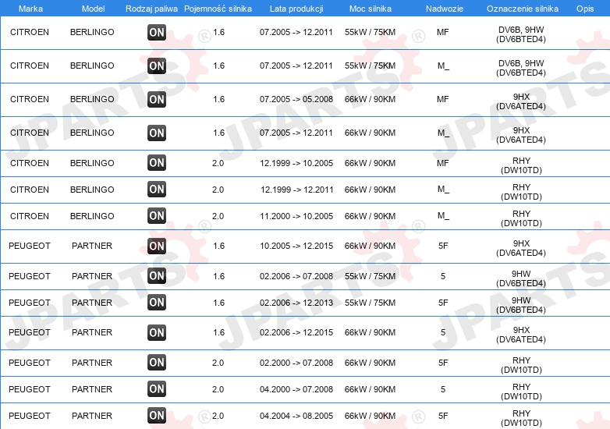The height and width of the screenshot is (429, 610).
Task: Click body code 5F in 02.2000->07.2008 row
Action: coord(443,363)
